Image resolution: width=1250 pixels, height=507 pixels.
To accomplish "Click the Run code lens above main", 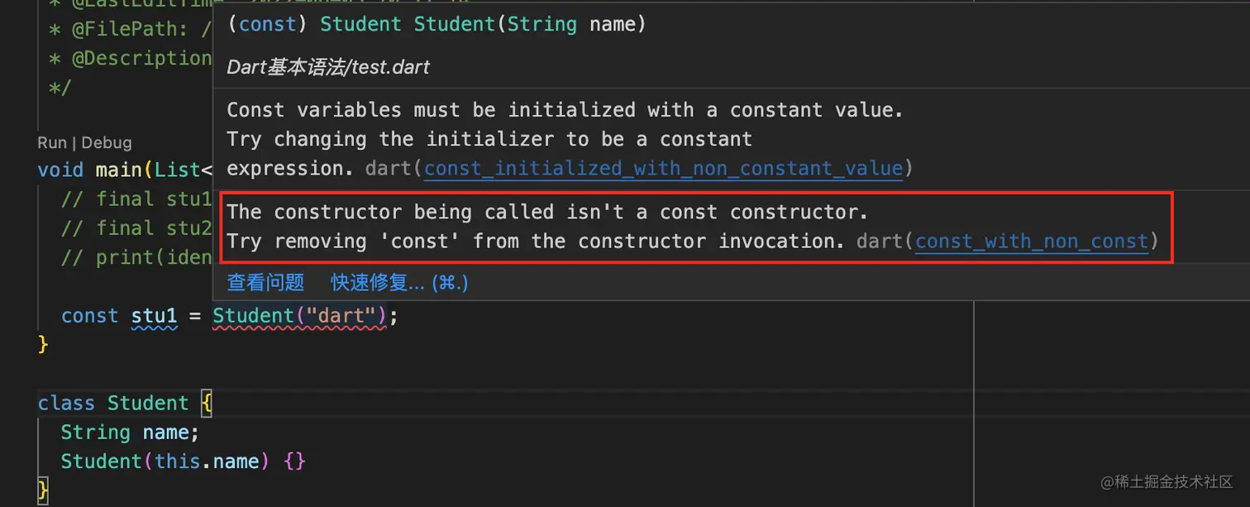I will [51, 143].
